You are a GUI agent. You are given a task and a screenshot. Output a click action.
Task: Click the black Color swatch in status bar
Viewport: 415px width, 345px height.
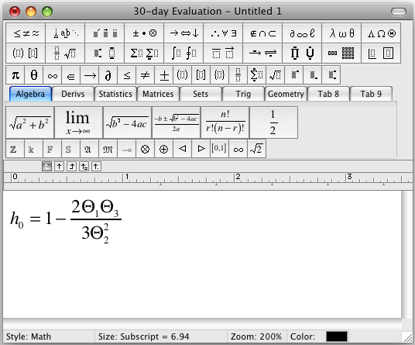(x=337, y=336)
